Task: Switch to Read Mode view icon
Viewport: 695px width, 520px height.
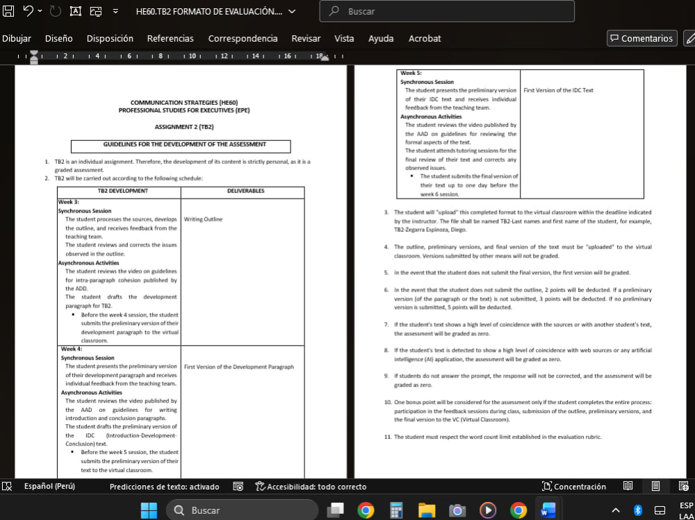Action: 628,486
